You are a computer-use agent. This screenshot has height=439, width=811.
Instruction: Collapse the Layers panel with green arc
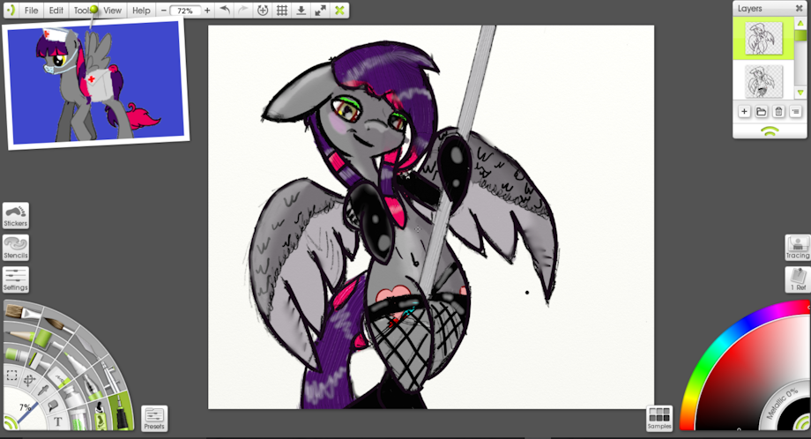[770, 132]
